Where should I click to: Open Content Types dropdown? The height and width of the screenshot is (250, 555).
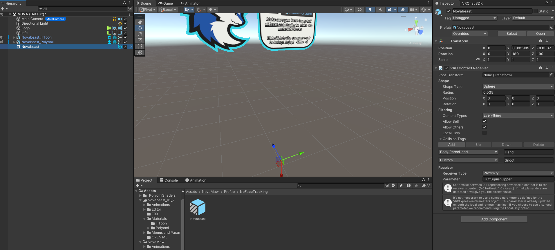pos(518,115)
